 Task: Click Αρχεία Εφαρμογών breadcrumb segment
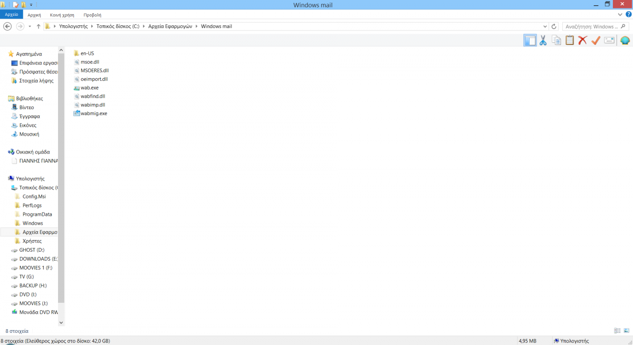coord(170,26)
